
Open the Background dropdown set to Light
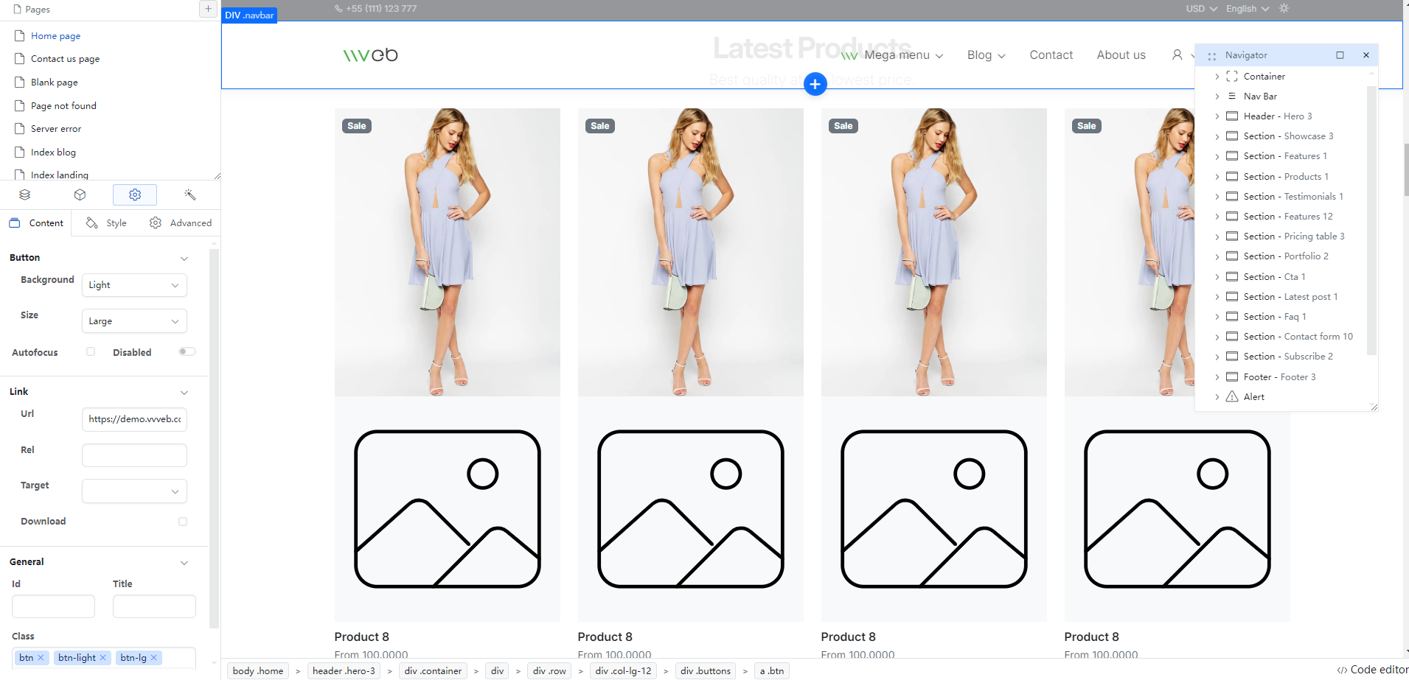pos(134,285)
